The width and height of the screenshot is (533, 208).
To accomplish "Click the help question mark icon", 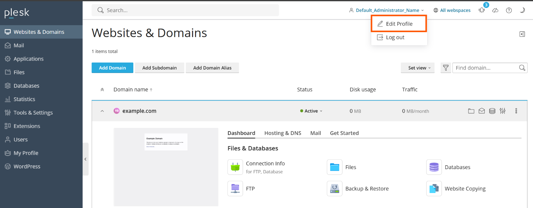I will (x=509, y=10).
